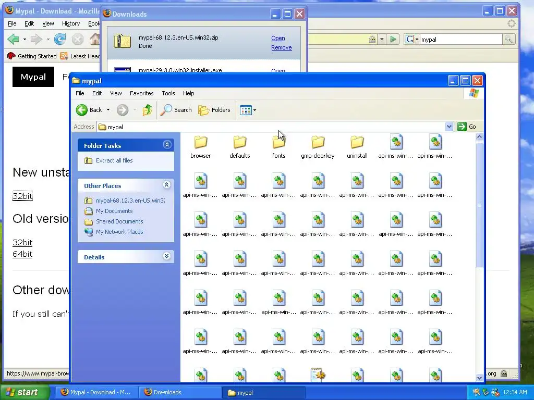Screen dimensions: 534x400
Task: Open the Favorites menu
Action: 142,93
